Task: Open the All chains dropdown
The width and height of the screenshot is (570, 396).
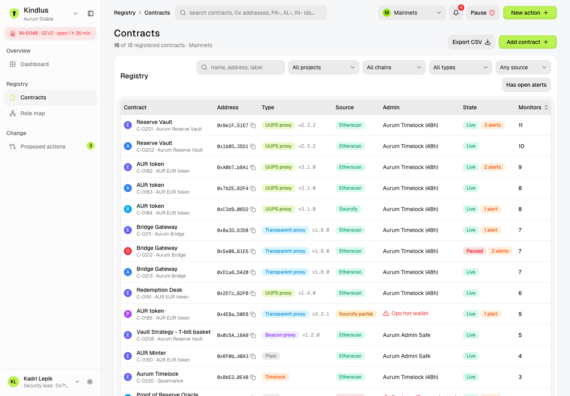Action: coord(394,67)
